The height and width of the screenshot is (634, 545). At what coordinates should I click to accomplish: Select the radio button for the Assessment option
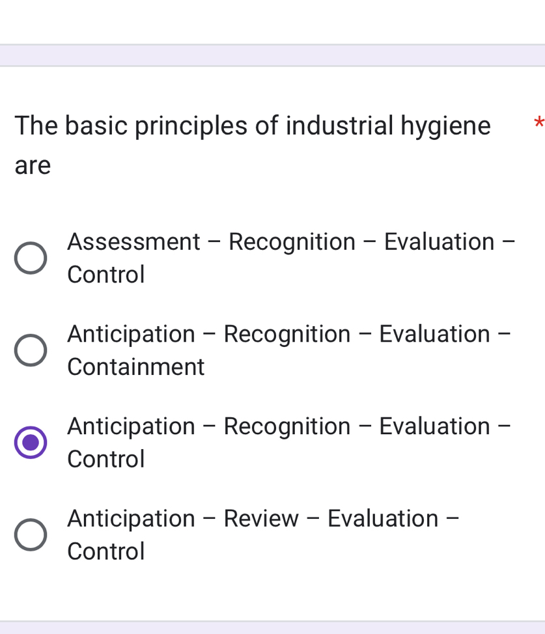(x=31, y=258)
